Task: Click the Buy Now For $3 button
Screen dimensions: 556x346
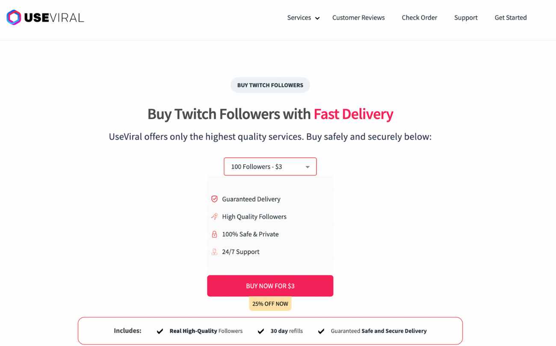Action: [270, 286]
